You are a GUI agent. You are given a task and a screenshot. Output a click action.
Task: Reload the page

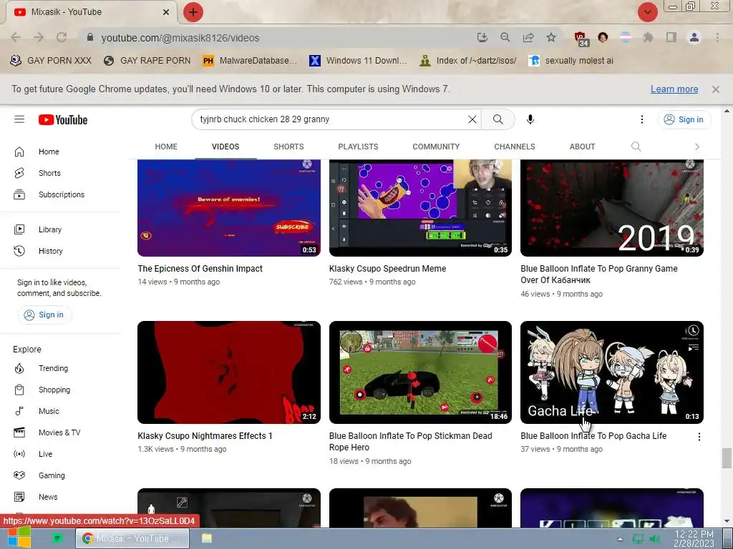click(x=62, y=37)
